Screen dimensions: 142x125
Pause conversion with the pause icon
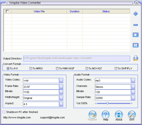pos(136,45)
